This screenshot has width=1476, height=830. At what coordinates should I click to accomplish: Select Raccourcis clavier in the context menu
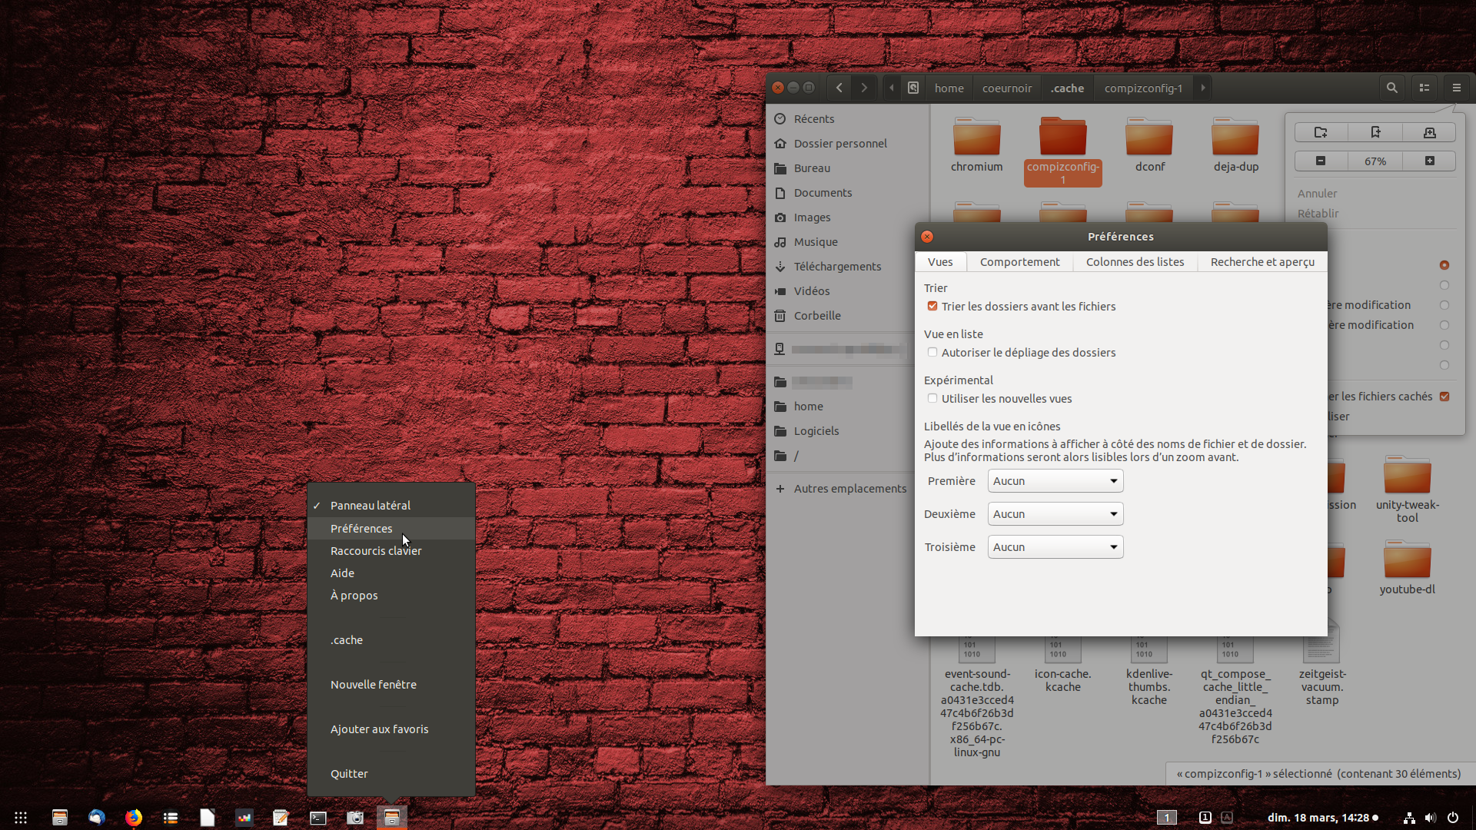tap(376, 551)
